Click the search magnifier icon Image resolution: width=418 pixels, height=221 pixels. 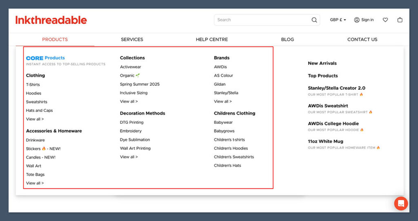coord(314,20)
